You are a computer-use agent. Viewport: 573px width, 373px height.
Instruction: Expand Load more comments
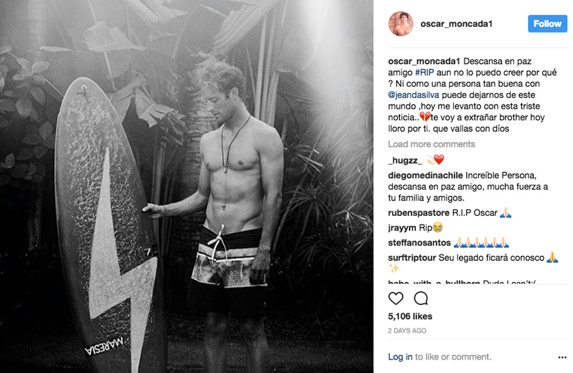[x=431, y=144]
